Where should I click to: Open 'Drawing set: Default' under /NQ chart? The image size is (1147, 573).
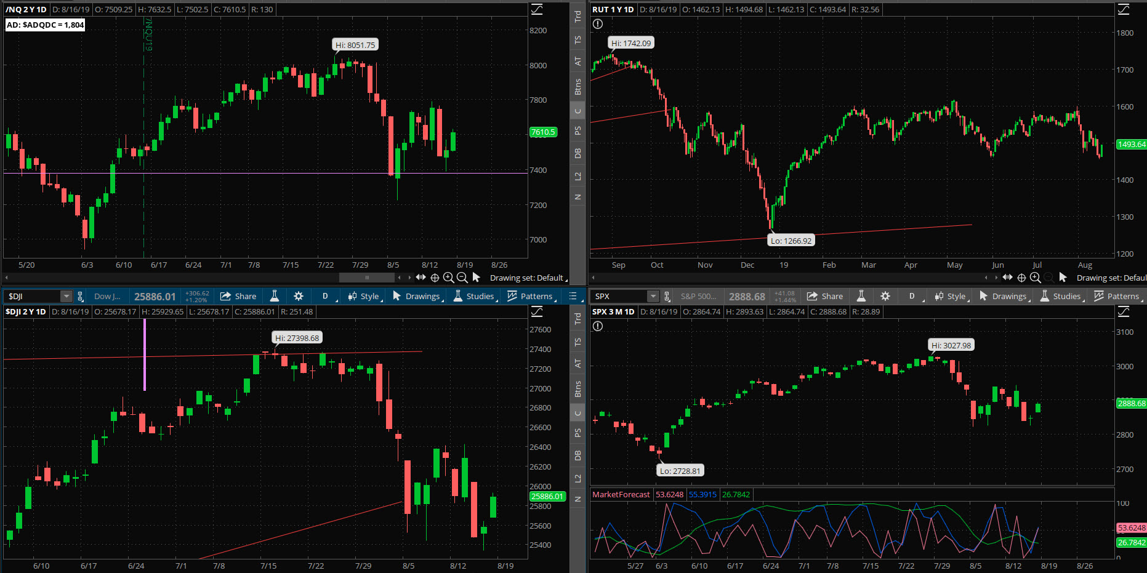point(528,278)
